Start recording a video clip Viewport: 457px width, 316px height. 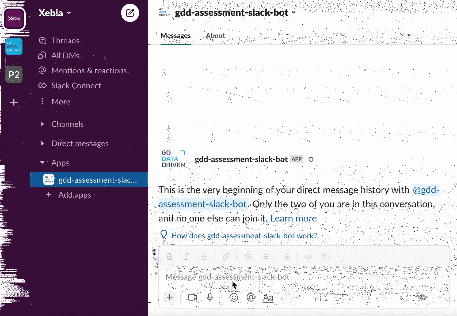pos(193,297)
